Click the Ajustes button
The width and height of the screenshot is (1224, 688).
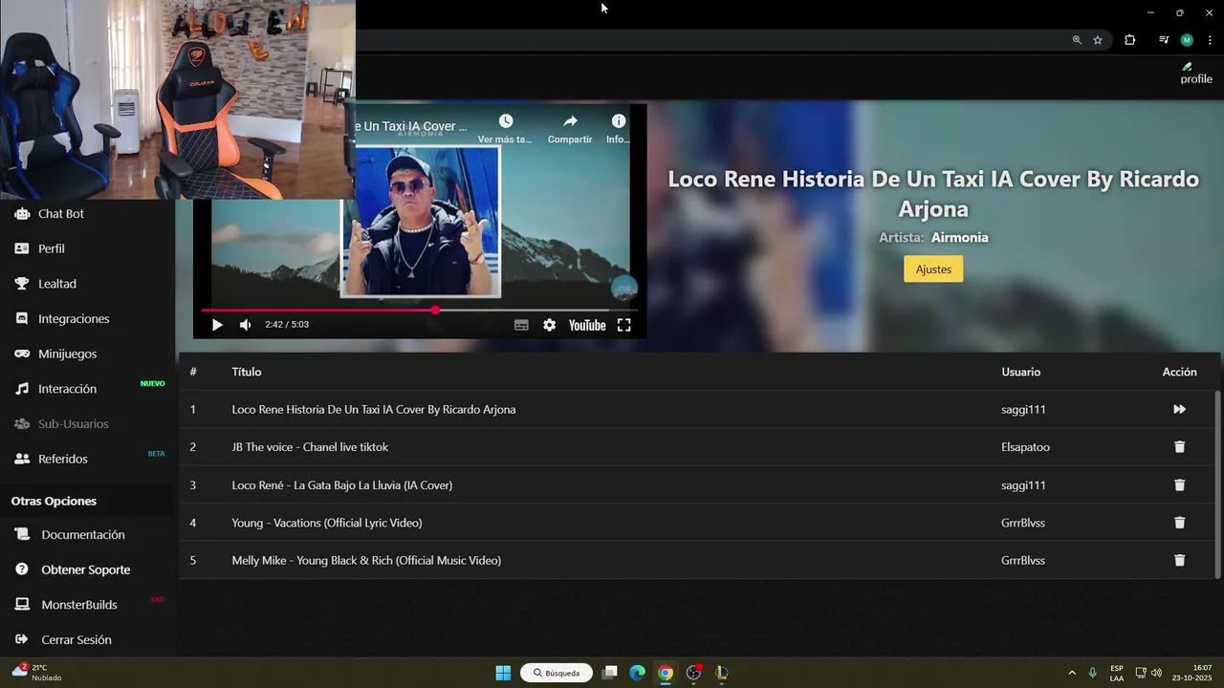coord(933,269)
